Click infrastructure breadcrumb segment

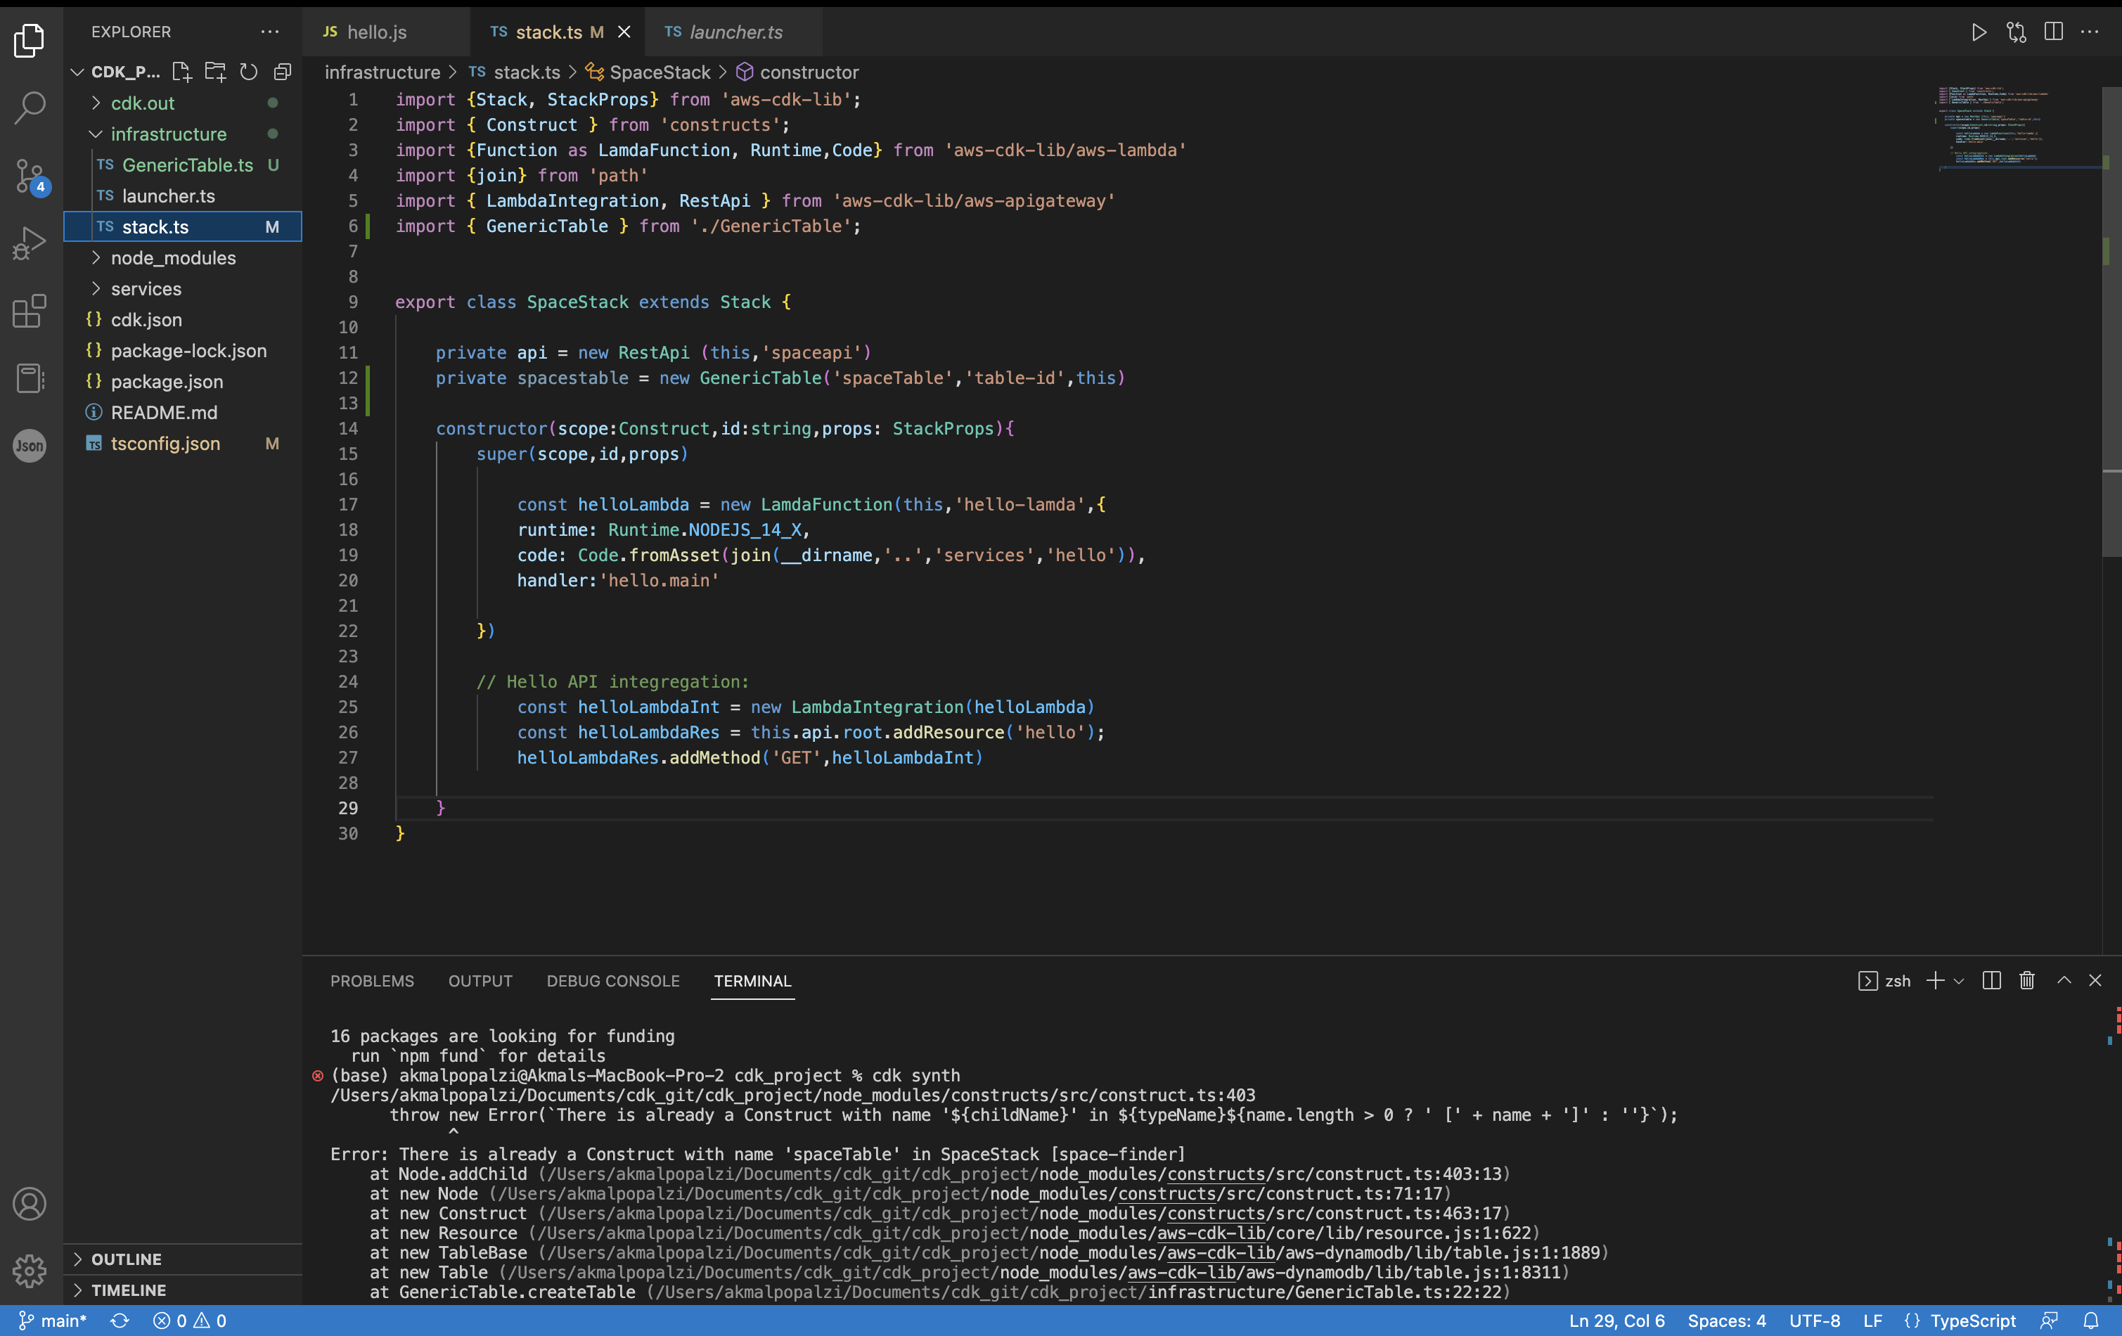382,72
